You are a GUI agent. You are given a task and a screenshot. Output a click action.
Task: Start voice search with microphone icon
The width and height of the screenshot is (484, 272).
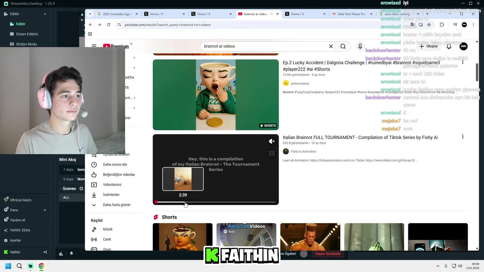[x=360, y=46]
